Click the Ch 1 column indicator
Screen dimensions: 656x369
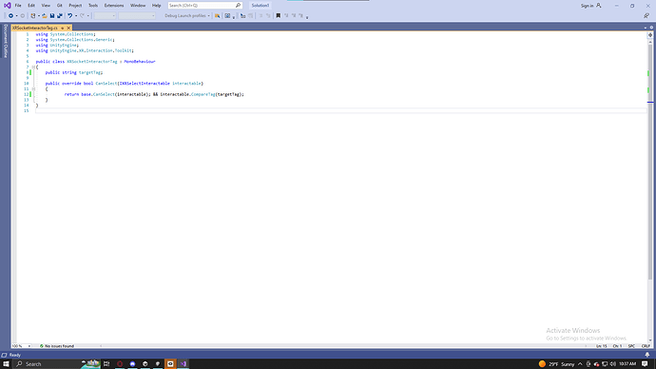tap(618, 346)
